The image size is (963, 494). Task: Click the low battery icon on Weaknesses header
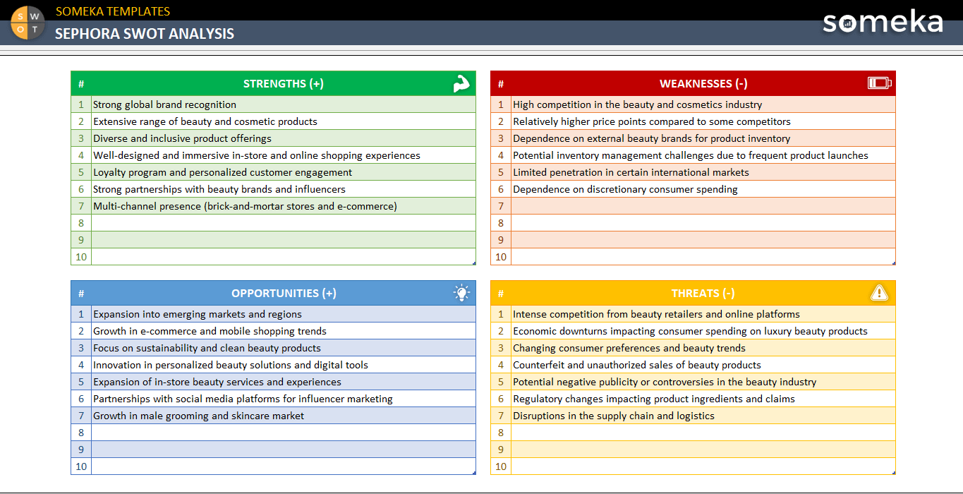coord(880,83)
